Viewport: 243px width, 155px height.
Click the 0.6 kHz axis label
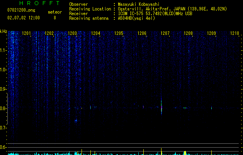(3, 147)
